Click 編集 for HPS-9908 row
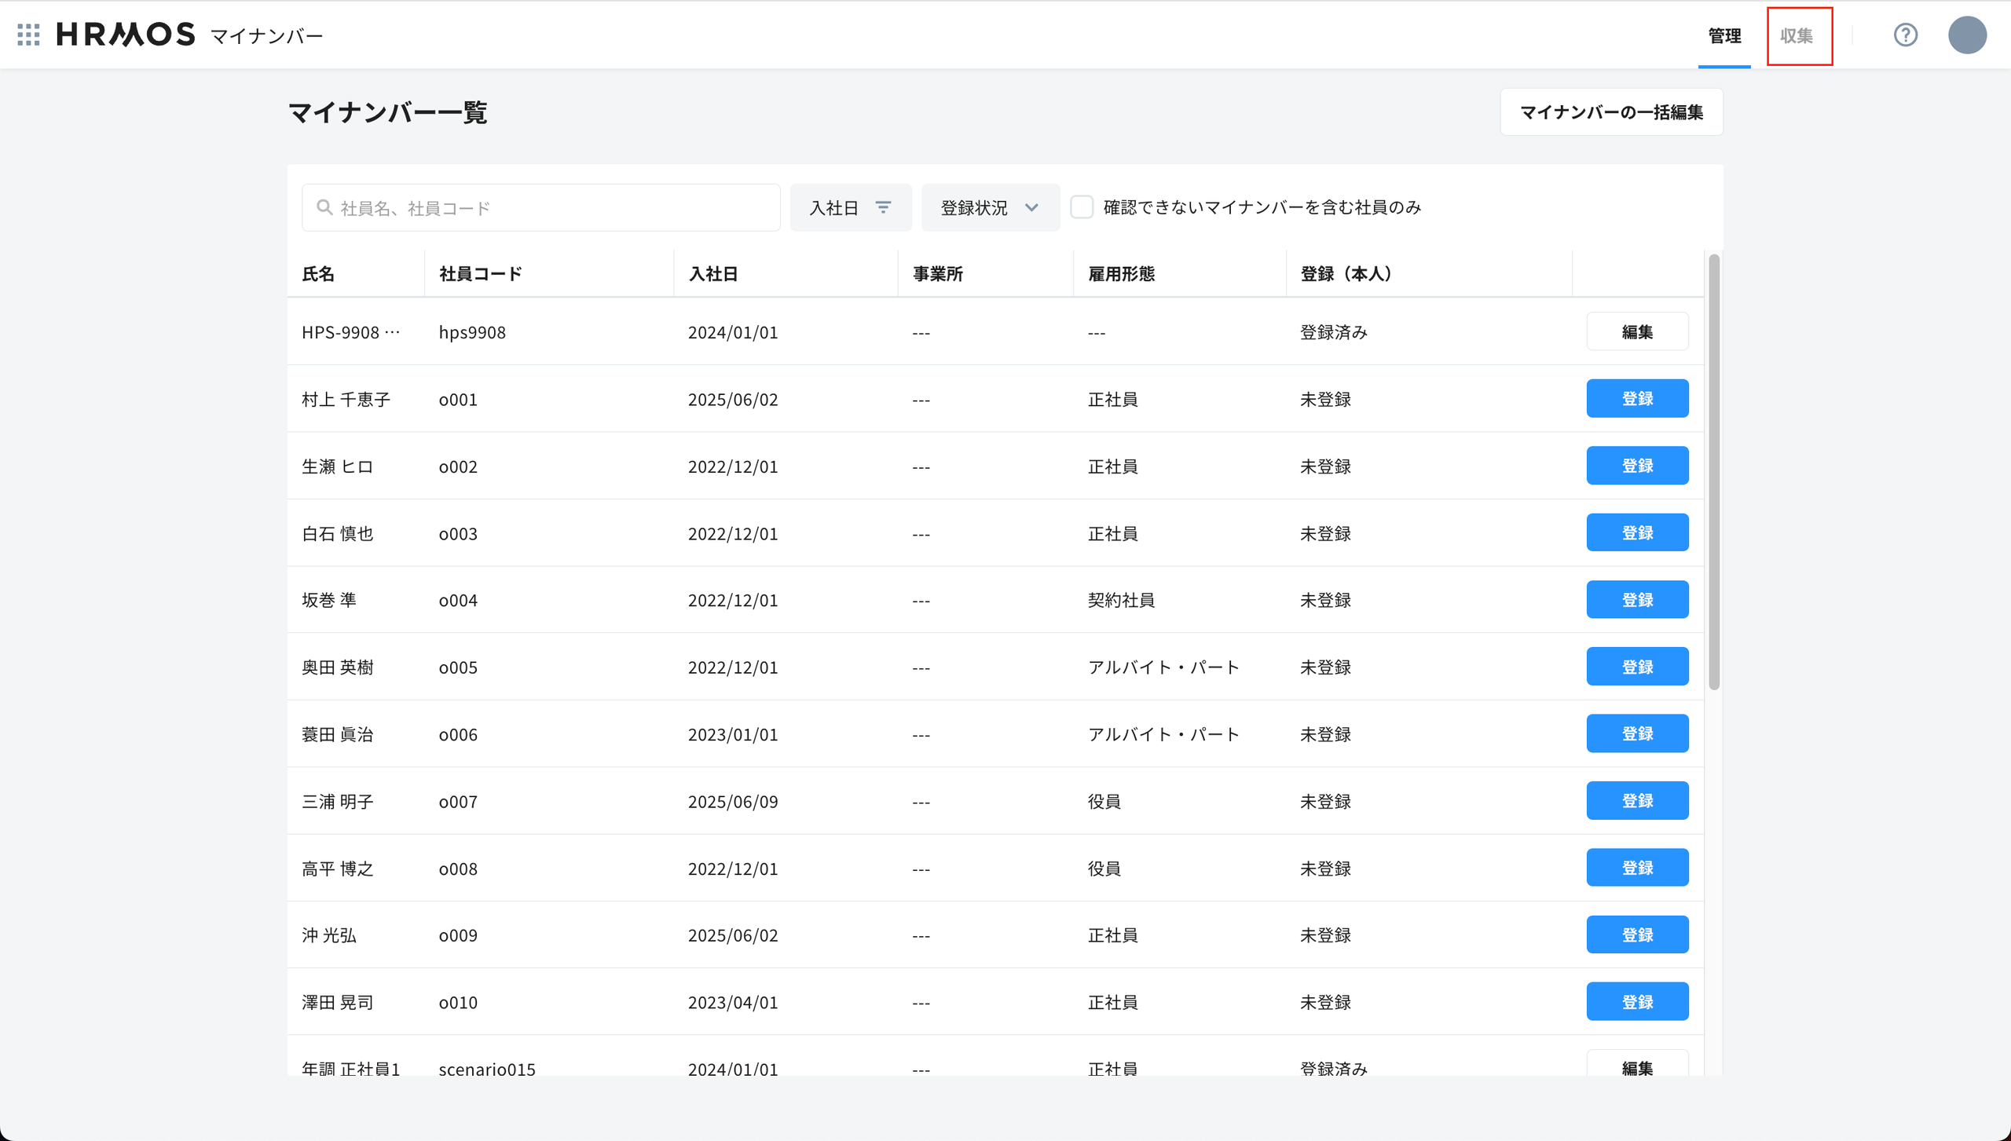 [1637, 331]
